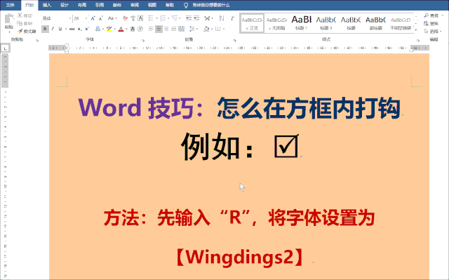Apply superscript formatting
The width and height of the screenshot is (449, 280).
click(x=87, y=29)
